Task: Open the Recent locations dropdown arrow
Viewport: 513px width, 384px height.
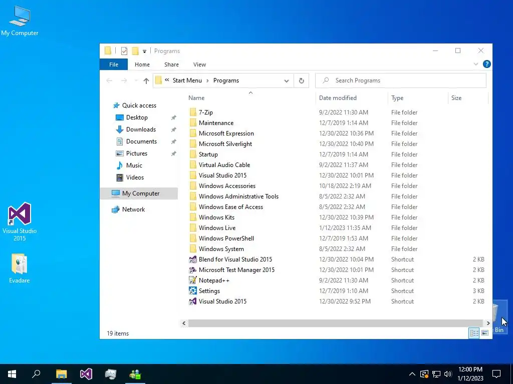Action: click(x=136, y=80)
